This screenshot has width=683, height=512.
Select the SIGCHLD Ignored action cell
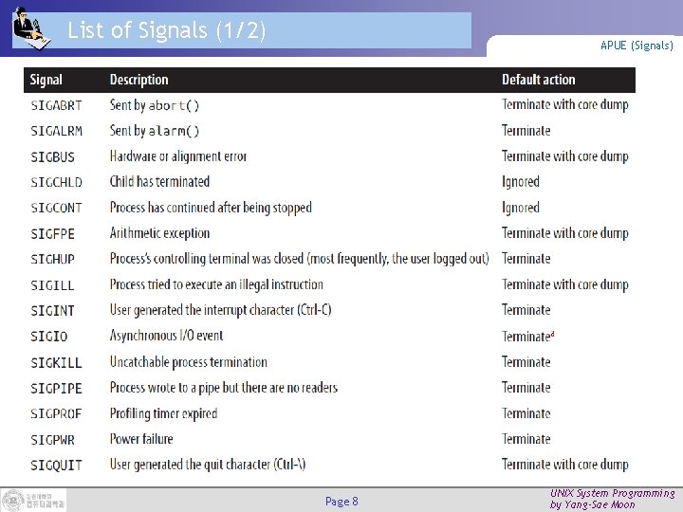point(521,182)
